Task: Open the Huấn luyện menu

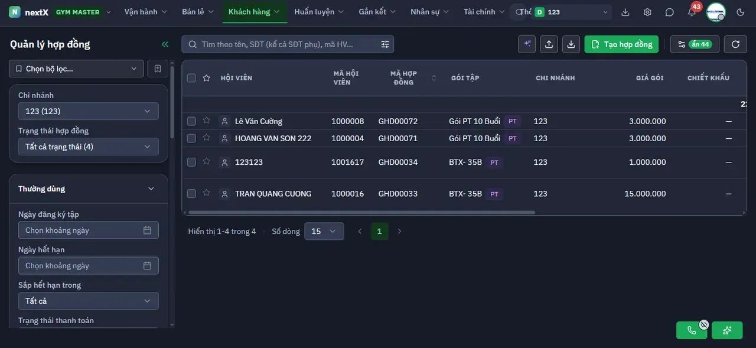Action: pos(320,12)
